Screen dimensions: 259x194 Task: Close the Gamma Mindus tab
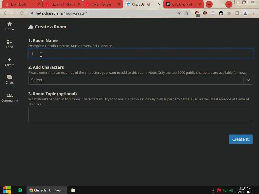[79, 4]
